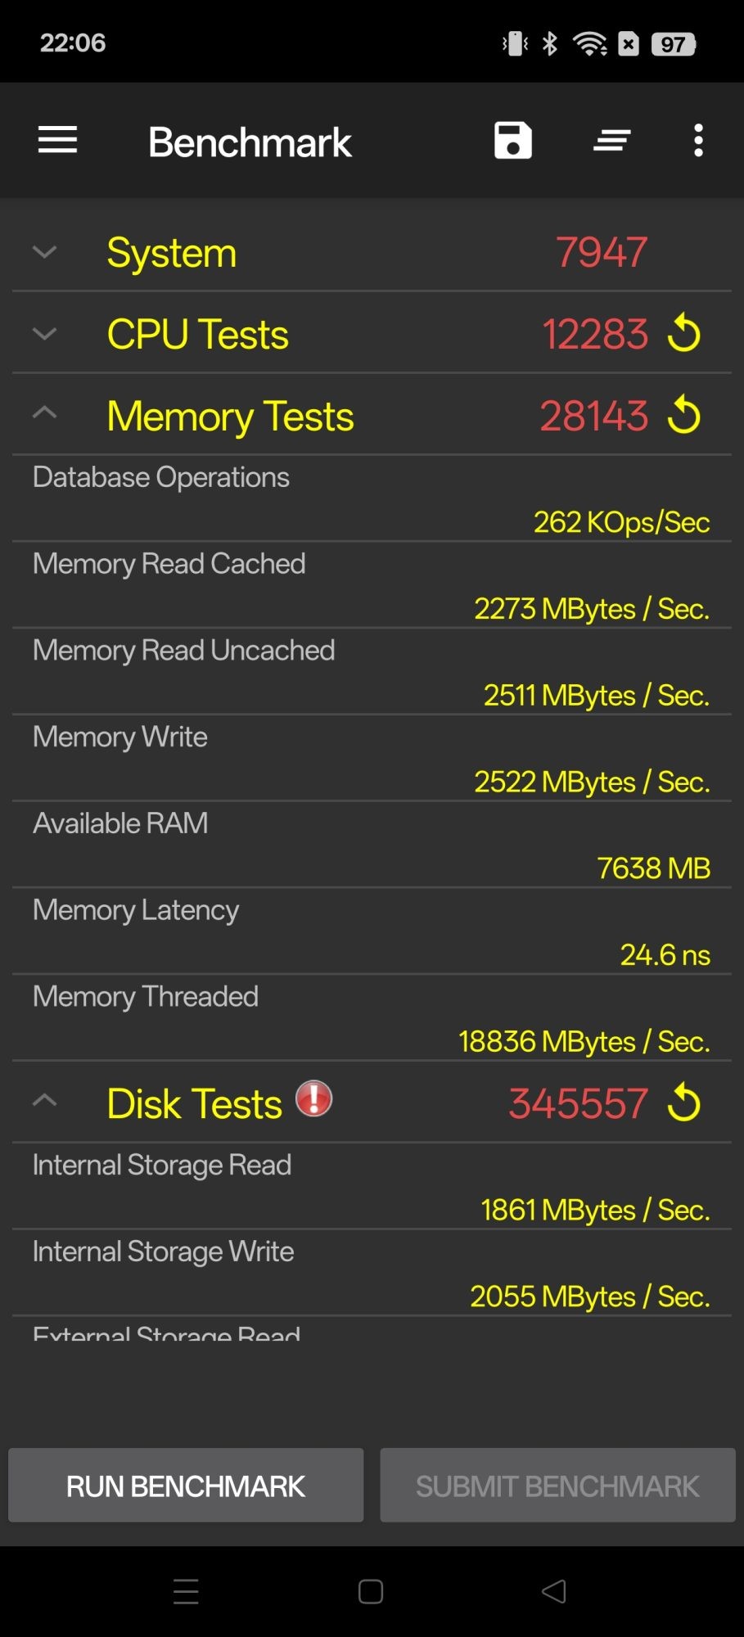The width and height of the screenshot is (744, 1637).
Task: Tap the Internal Storage Write result row
Action: (x=372, y=1274)
